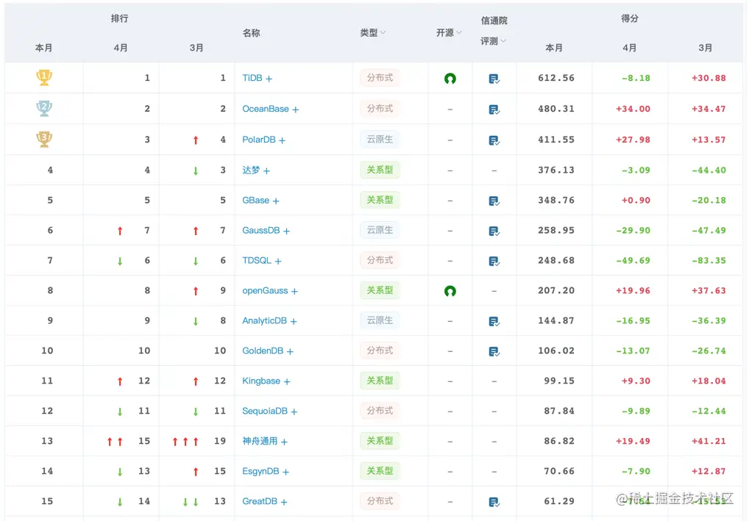Click the gold trophy icon for TiDB

click(x=44, y=77)
